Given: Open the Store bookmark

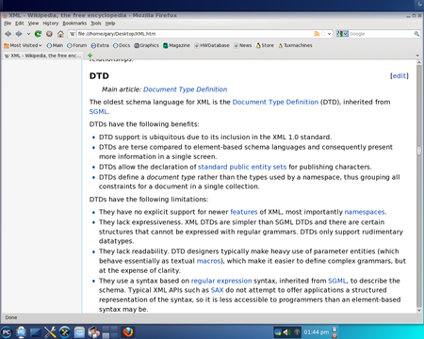Looking at the screenshot, I should click(265, 45).
